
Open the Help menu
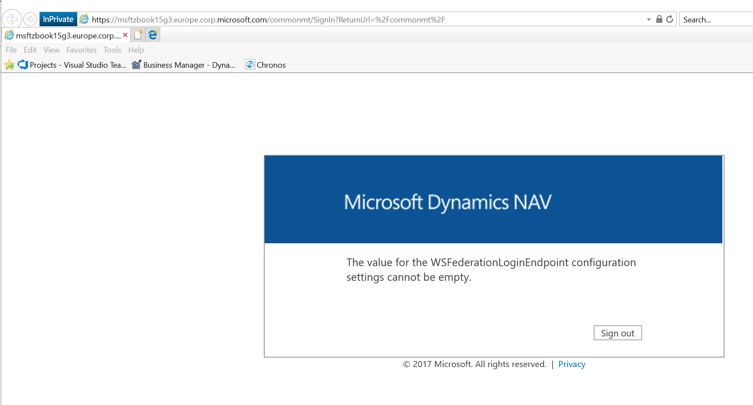pos(136,50)
